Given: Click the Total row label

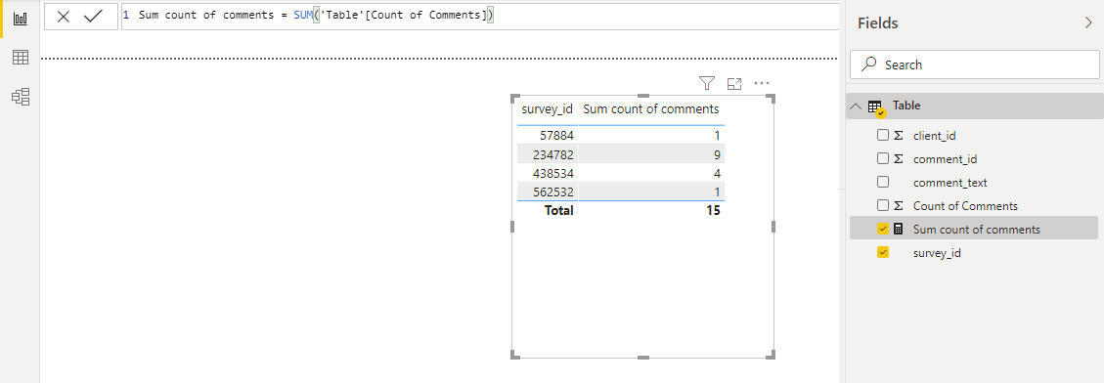Looking at the screenshot, I should pos(559,210).
